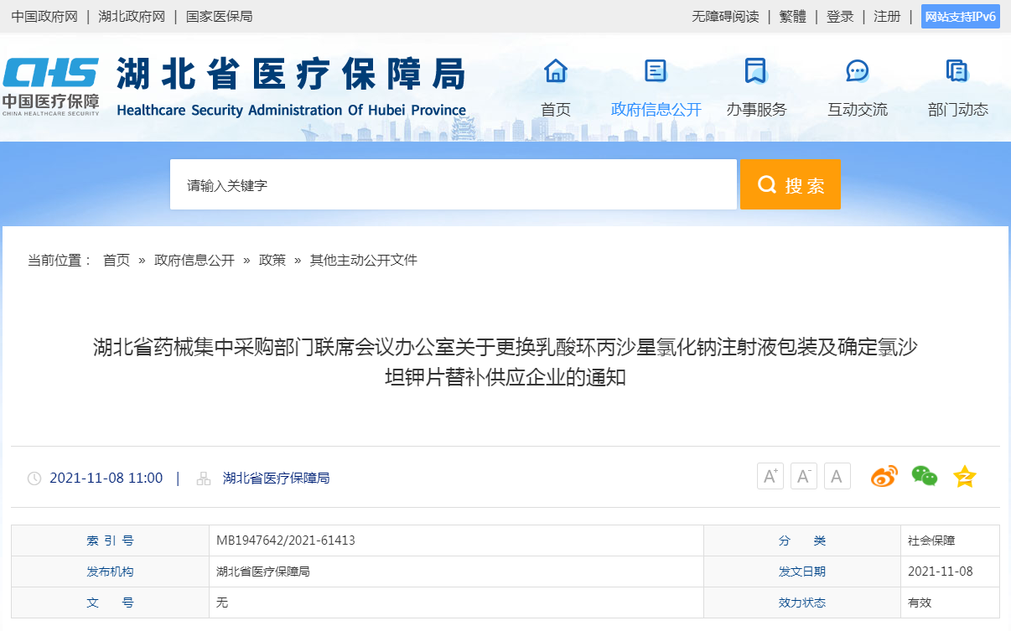1011x631 pixels.
Task: Click the publish time 2021-11-08 11:00
Action: coord(106,478)
